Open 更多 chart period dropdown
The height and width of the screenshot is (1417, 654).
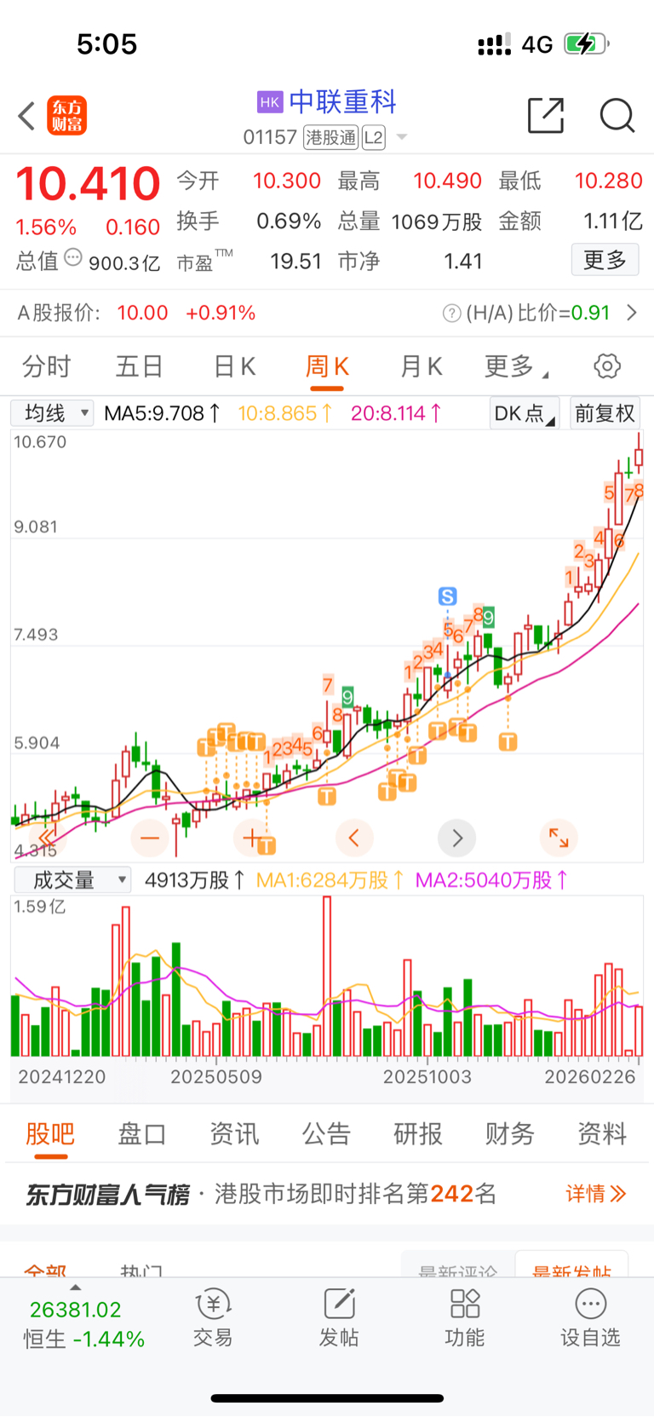[x=516, y=366]
